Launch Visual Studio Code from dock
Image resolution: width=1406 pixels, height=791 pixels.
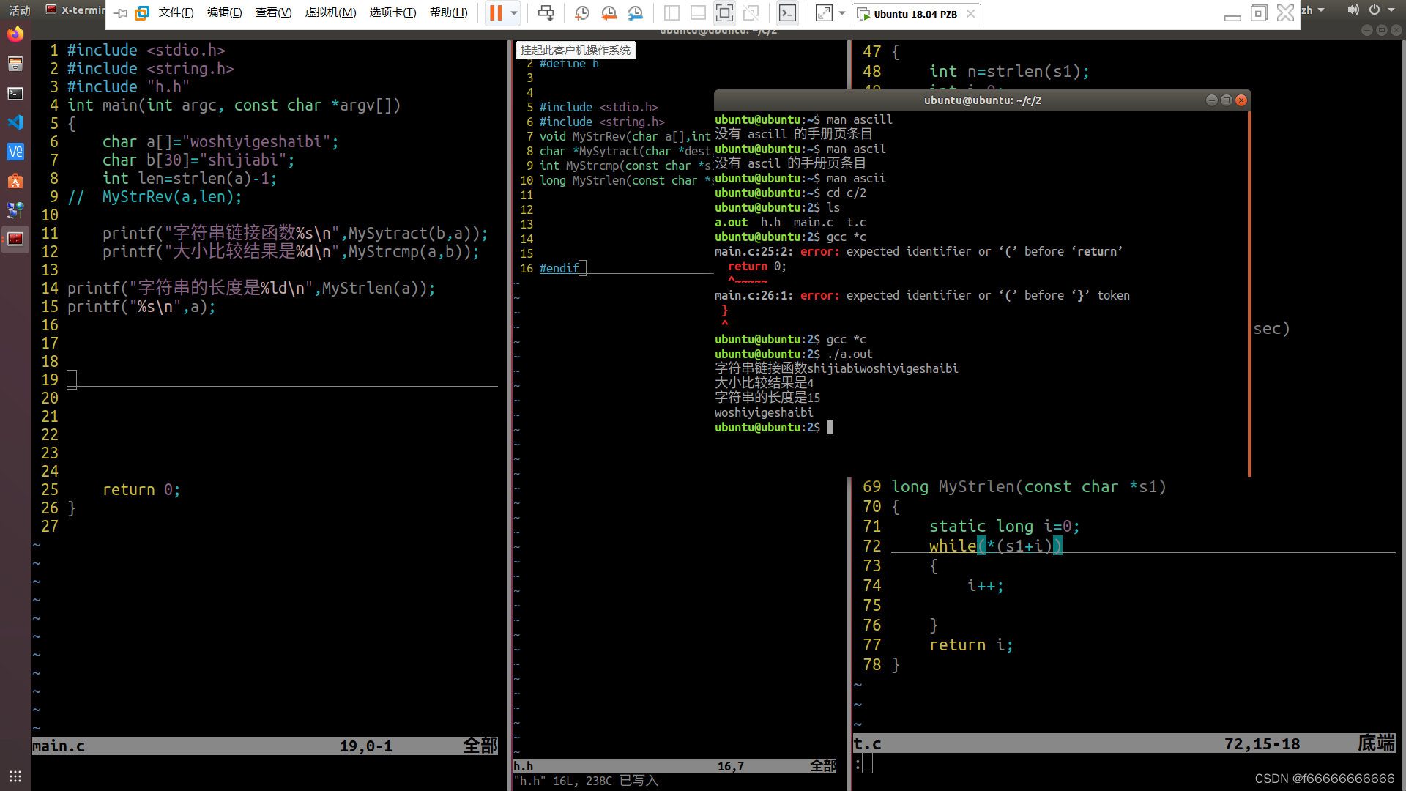click(x=15, y=122)
